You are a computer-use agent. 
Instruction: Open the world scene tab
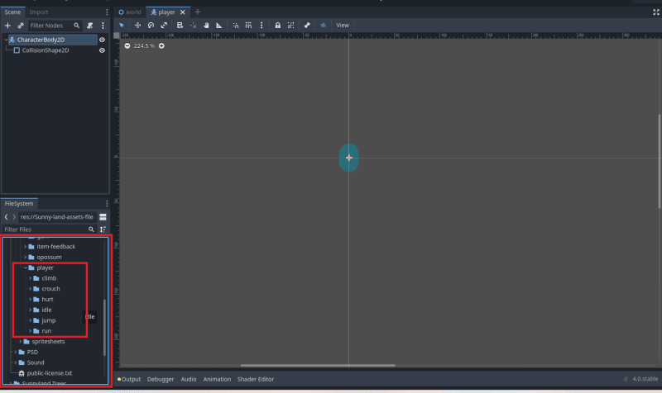click(130, 12)
